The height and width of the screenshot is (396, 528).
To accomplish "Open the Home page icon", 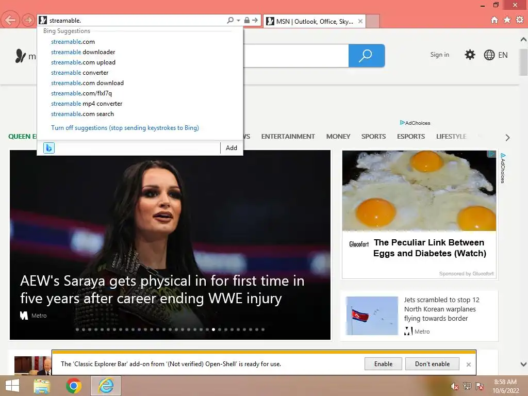I will coord(494,20).
